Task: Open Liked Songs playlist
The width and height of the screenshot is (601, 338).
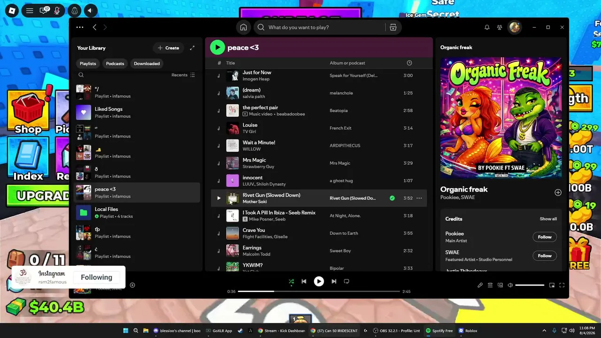Action: click(x=137, y=113)
